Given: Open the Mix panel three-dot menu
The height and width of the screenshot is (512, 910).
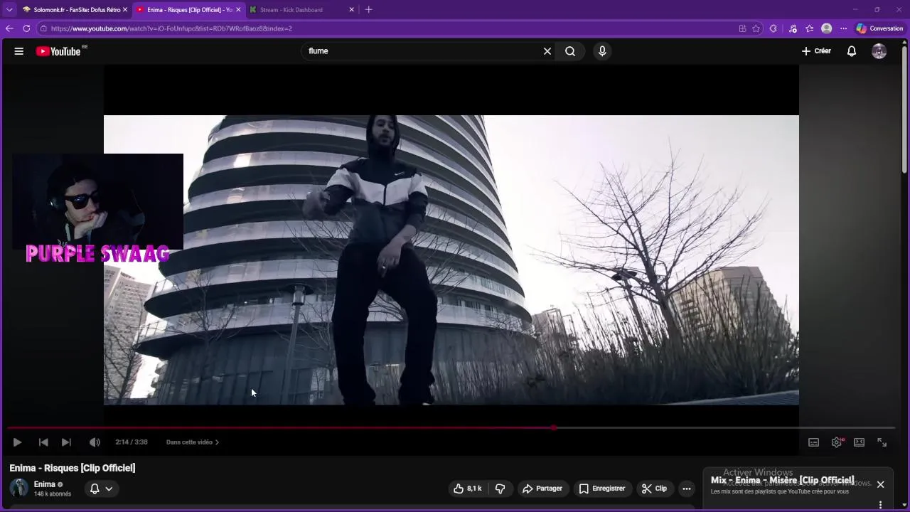Looking at the screenshot, I should click(880, 505).
